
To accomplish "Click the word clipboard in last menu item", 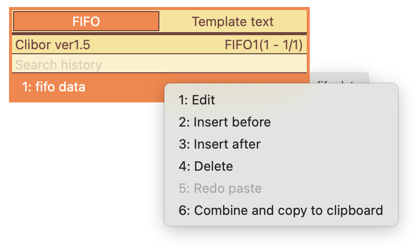I will click(355, 211).
